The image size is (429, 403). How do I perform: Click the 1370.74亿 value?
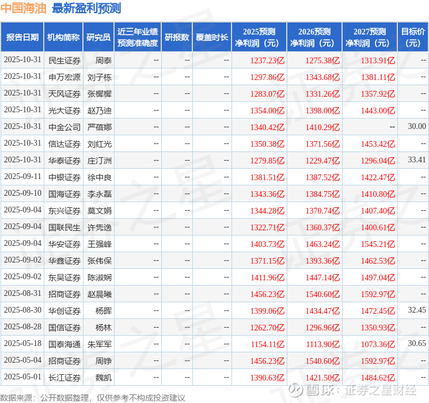pos(322,211)
